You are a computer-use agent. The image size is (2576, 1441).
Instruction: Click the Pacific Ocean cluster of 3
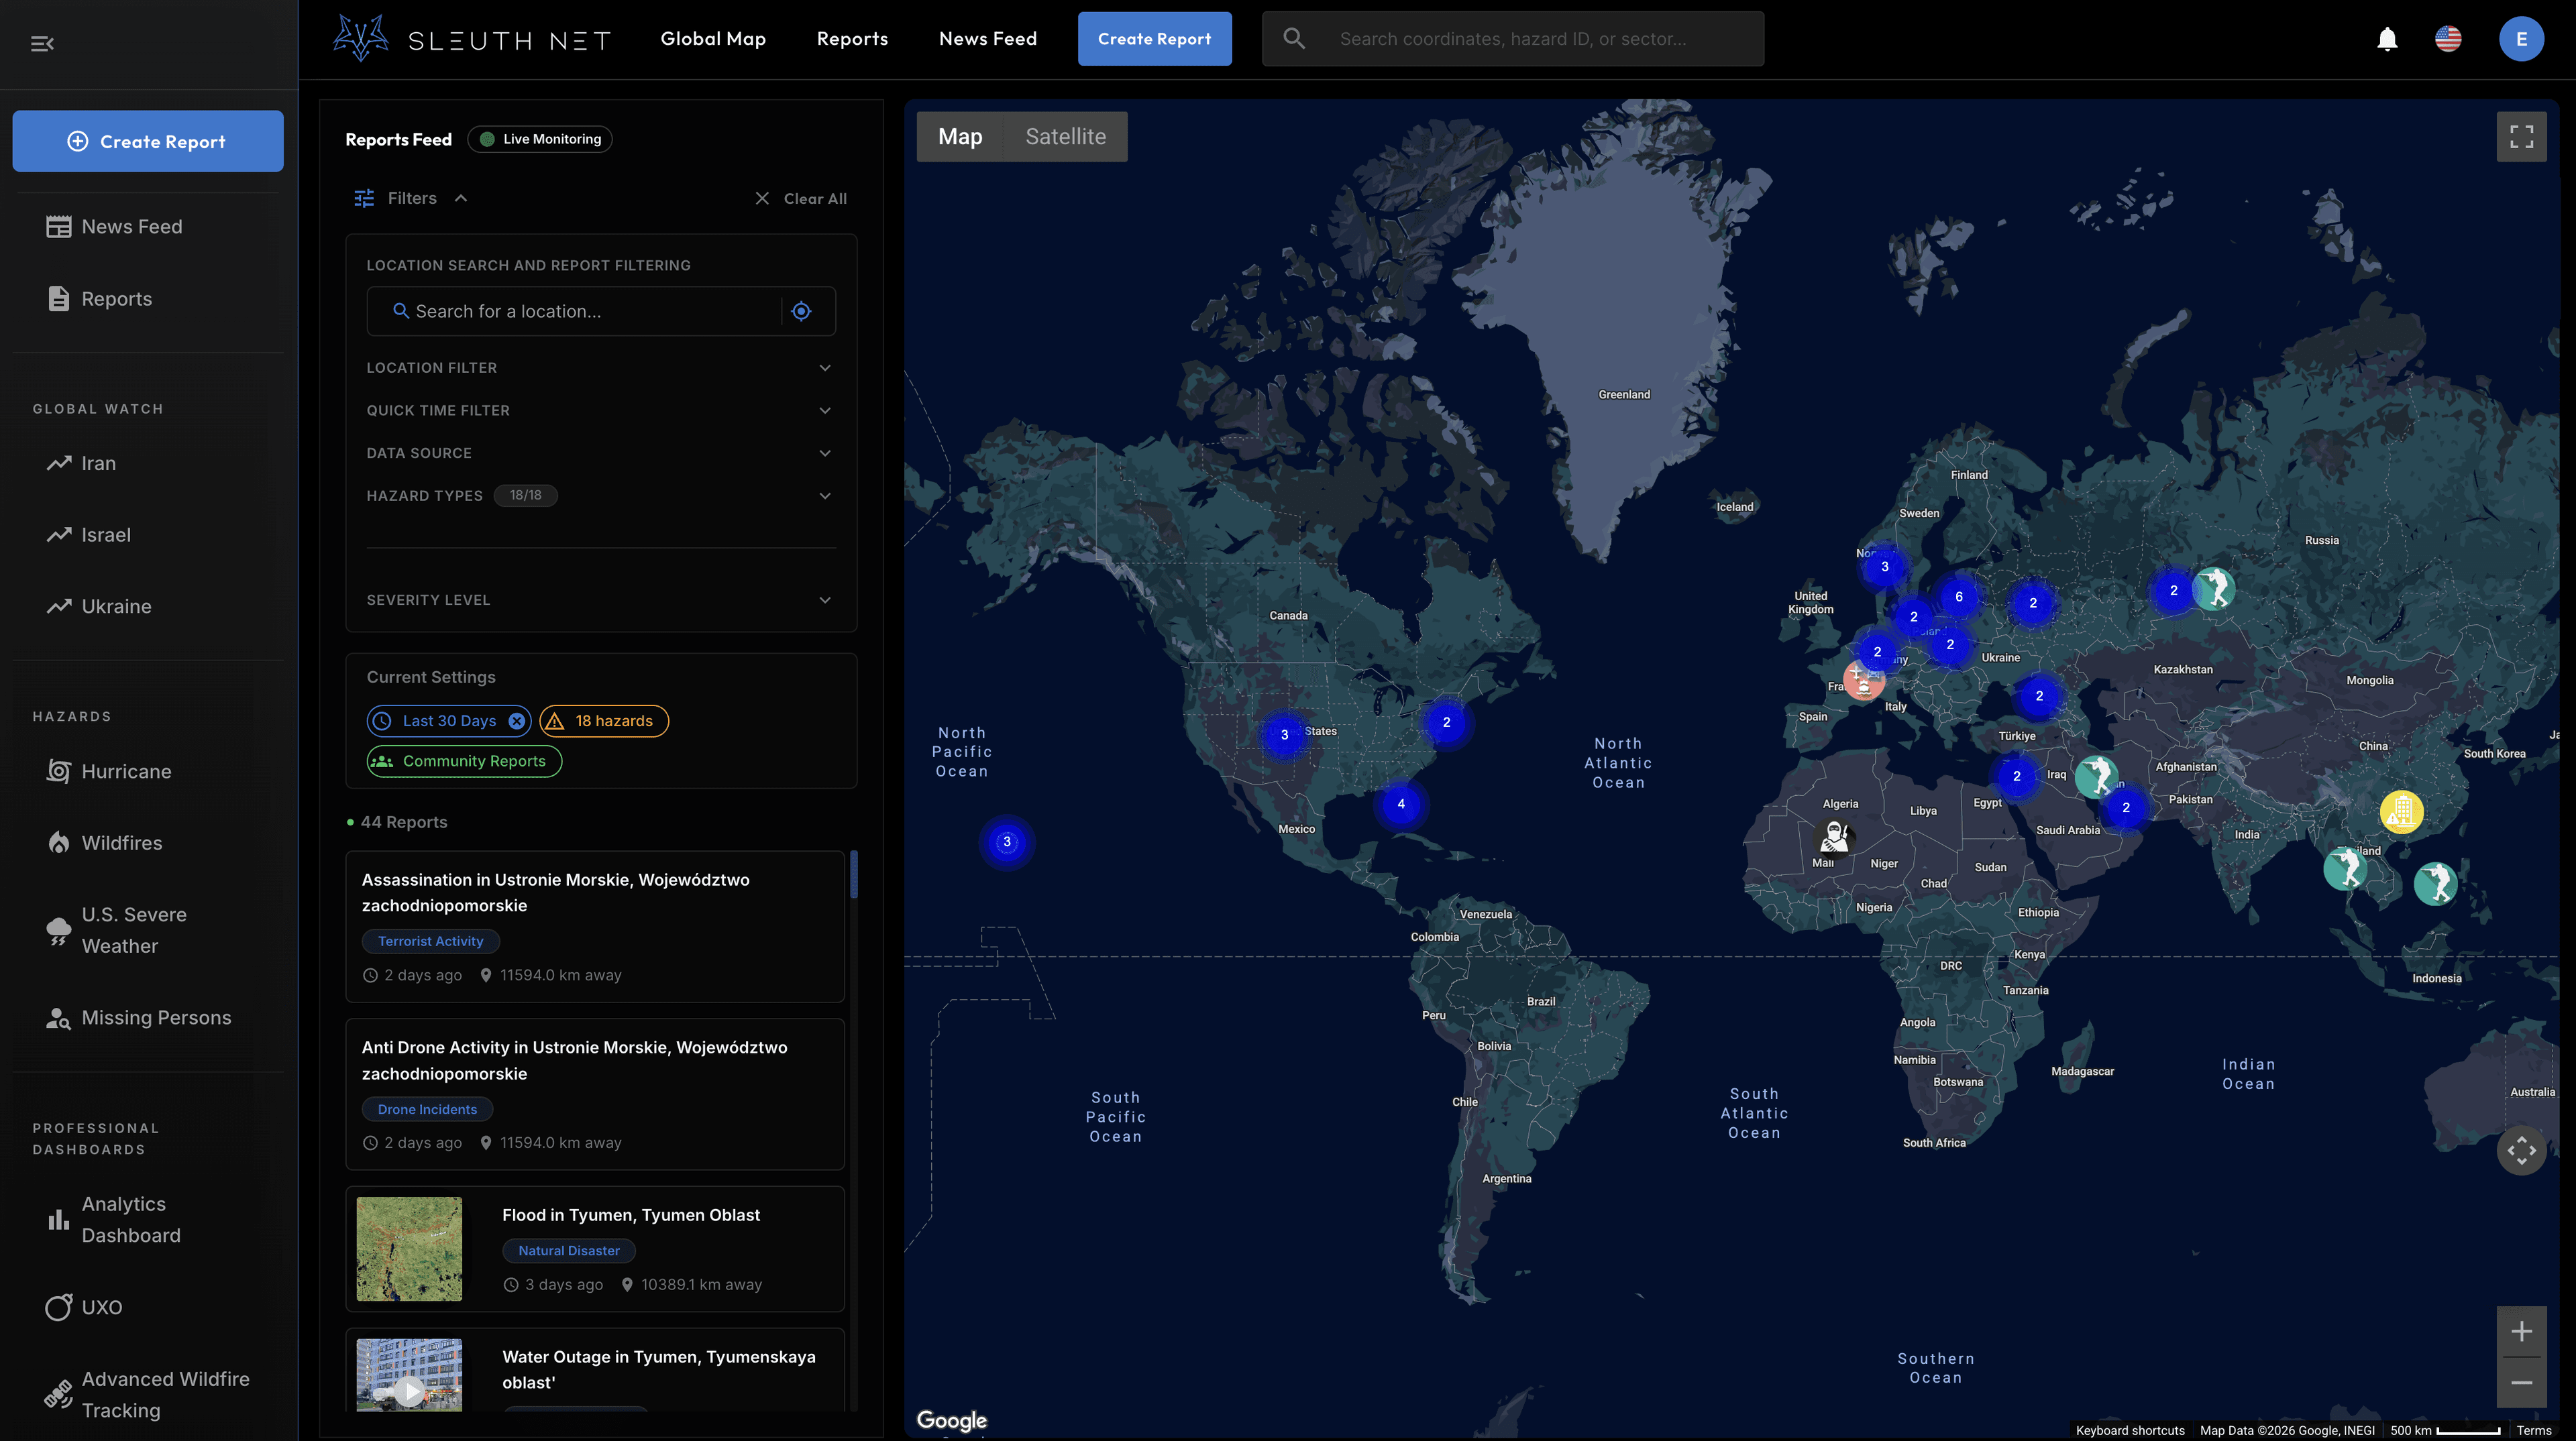point(1006,842)
